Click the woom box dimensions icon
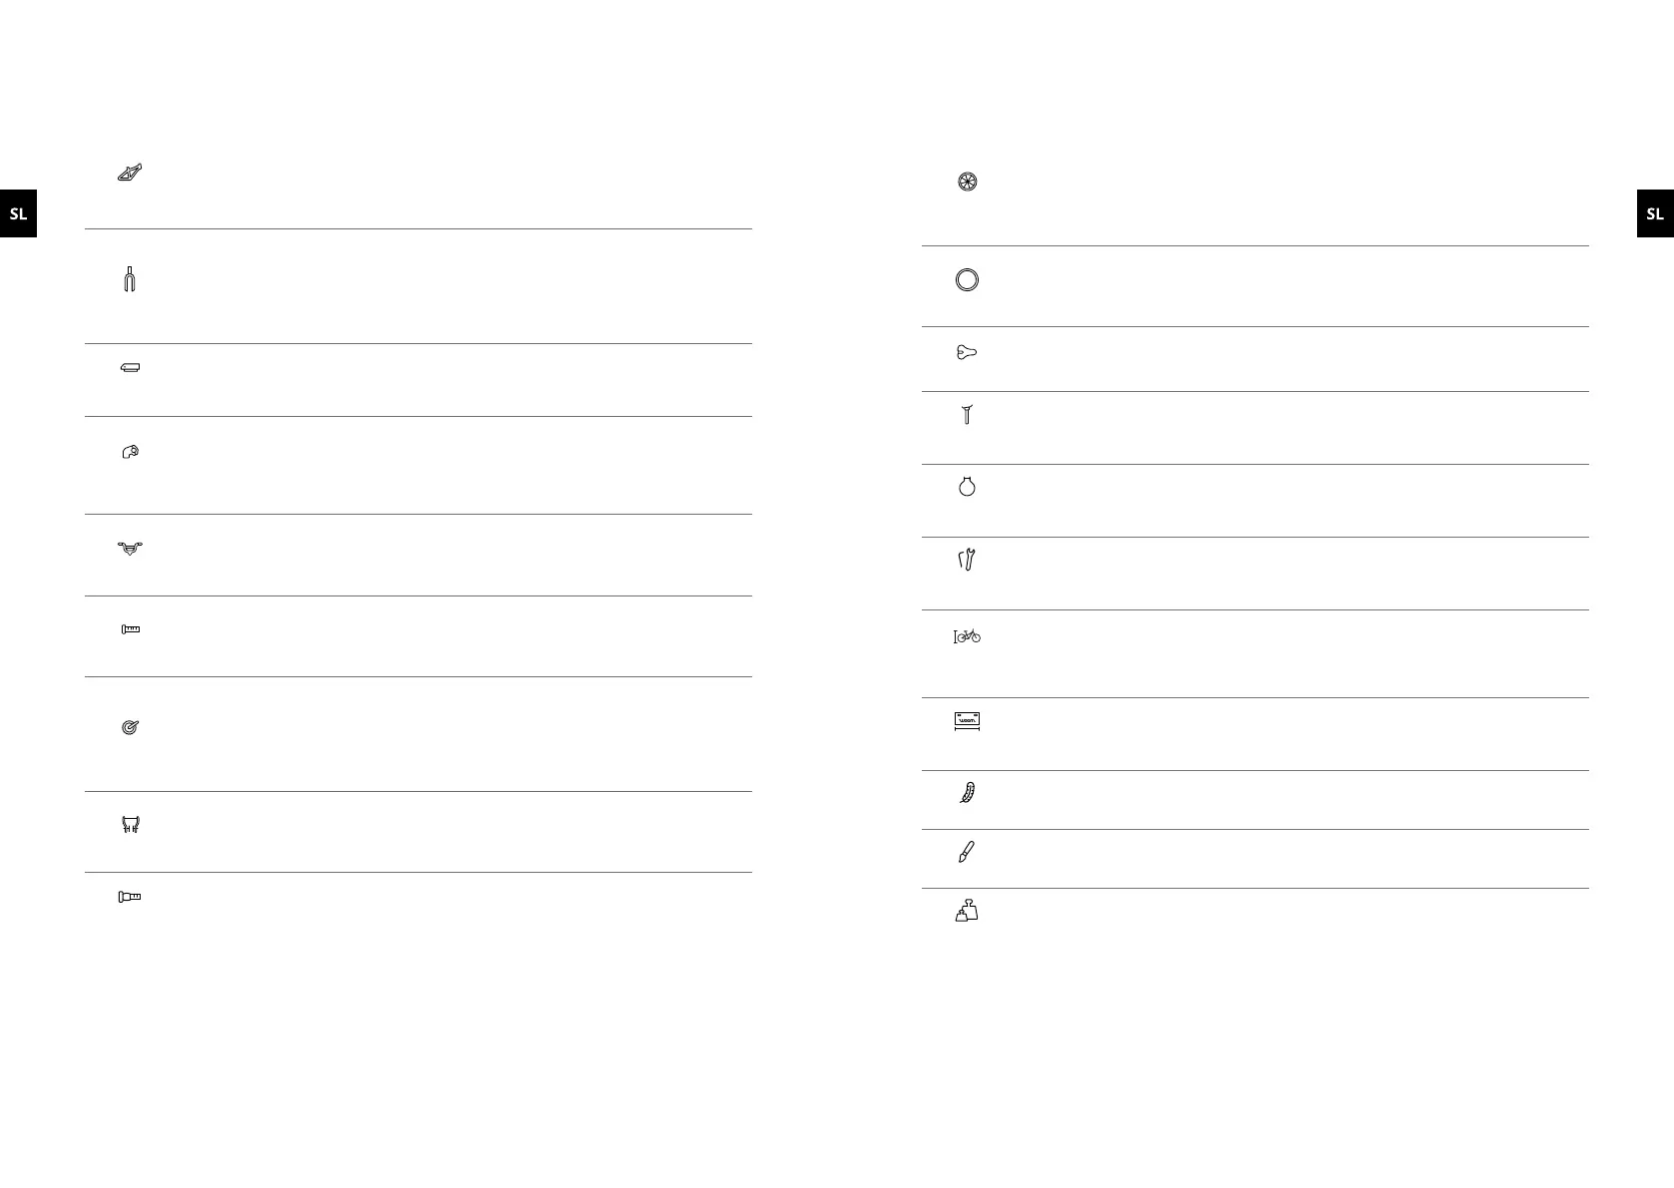This screenshot has height=1188, width=1674. [x=967, y=721]
